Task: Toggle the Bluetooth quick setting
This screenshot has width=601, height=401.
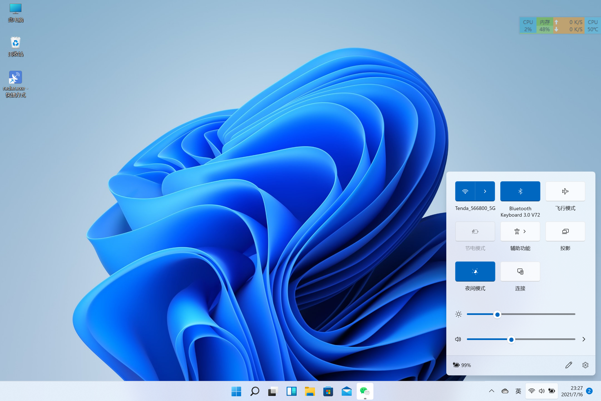Action: coord(520,191)
